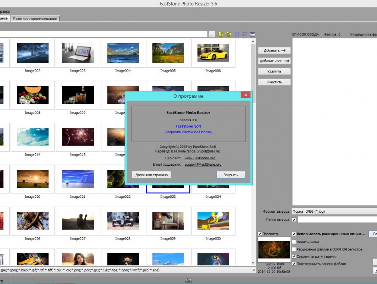Click the Версия 3.6 text in the dialog
Screen dimensions: 377x284
tap(188, 120)
